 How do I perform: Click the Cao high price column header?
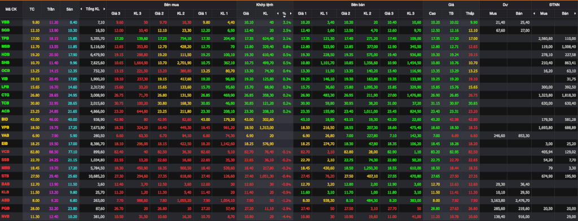(432, 13)
